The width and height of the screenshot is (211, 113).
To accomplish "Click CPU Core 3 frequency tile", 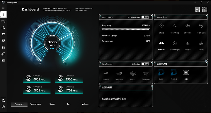I will coord(69,90).
